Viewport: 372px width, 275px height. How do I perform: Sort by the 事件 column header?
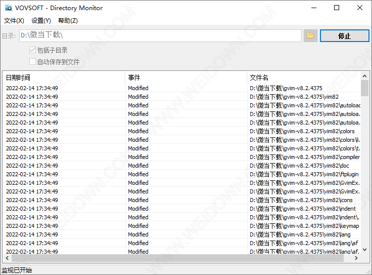tap(186, 77)
